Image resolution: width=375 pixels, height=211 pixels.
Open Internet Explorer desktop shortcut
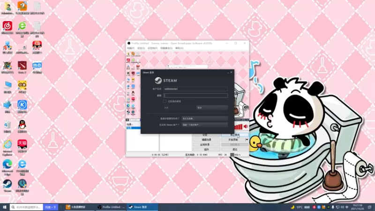tap(7, 144)
